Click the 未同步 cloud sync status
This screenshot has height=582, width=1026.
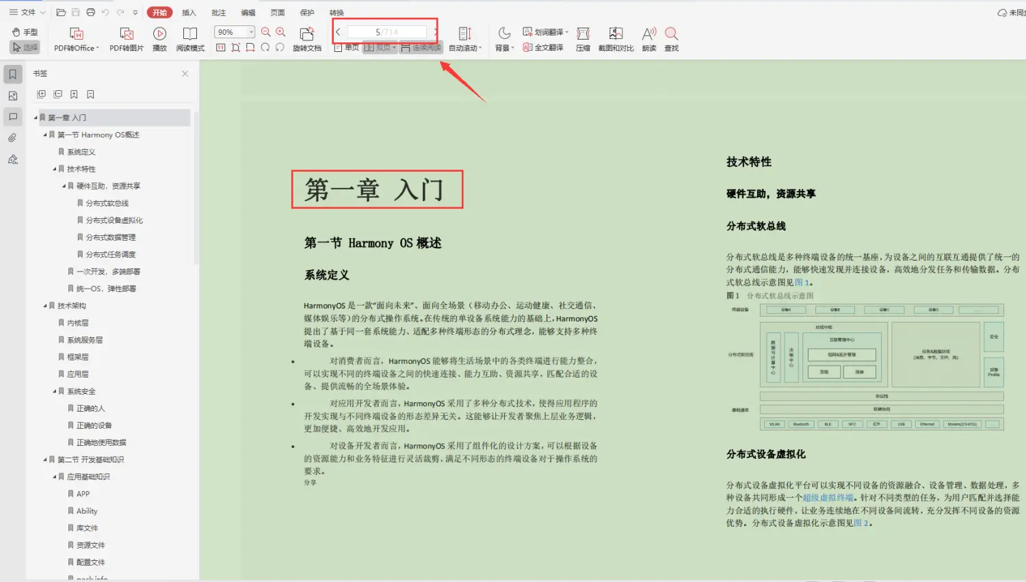click(x=1011, y=12)
